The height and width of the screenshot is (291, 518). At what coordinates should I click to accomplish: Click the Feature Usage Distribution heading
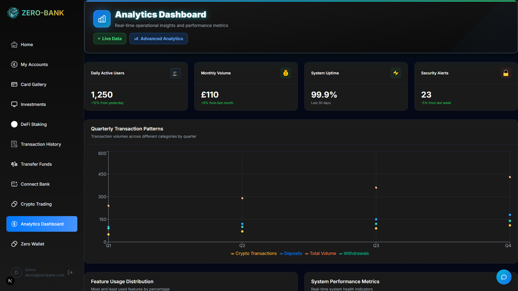(122, 282)
